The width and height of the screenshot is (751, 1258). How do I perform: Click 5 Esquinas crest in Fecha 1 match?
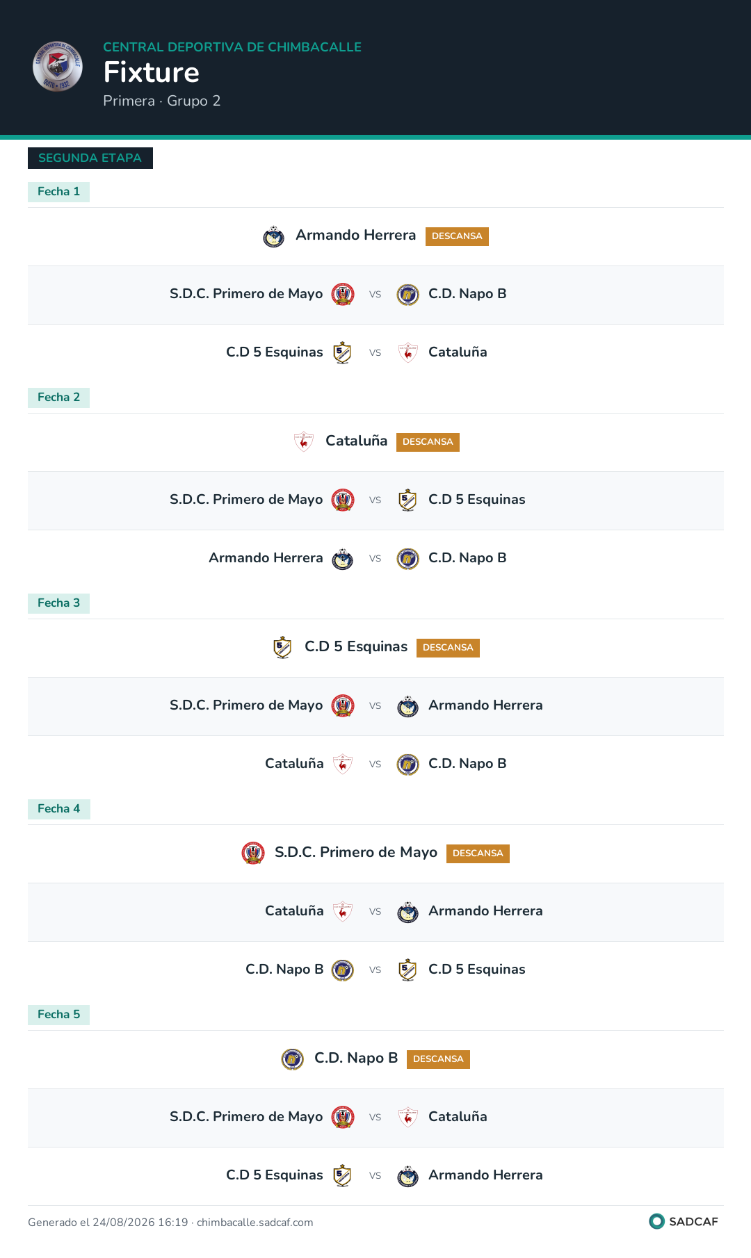(x=343, y=353)
